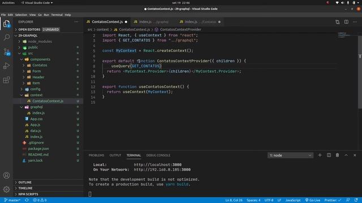Image resolution: width=362 pixels, height=203 pixels.
Task: Open notifications bell in status bar
Action: [x=356, y=200]
